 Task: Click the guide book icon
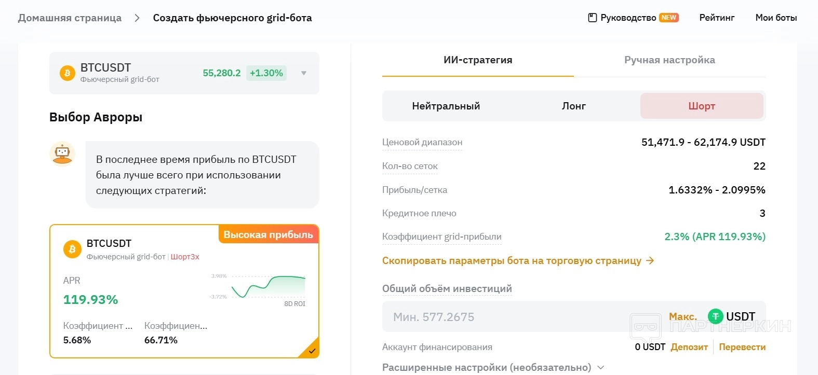tap(592, 18)
